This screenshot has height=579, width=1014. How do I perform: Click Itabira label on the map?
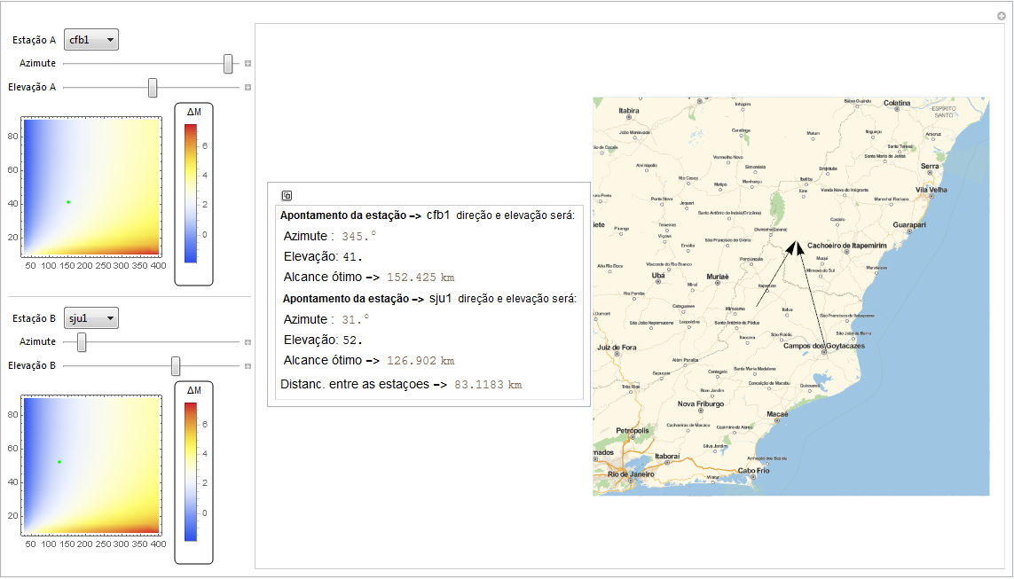[629, 111]
